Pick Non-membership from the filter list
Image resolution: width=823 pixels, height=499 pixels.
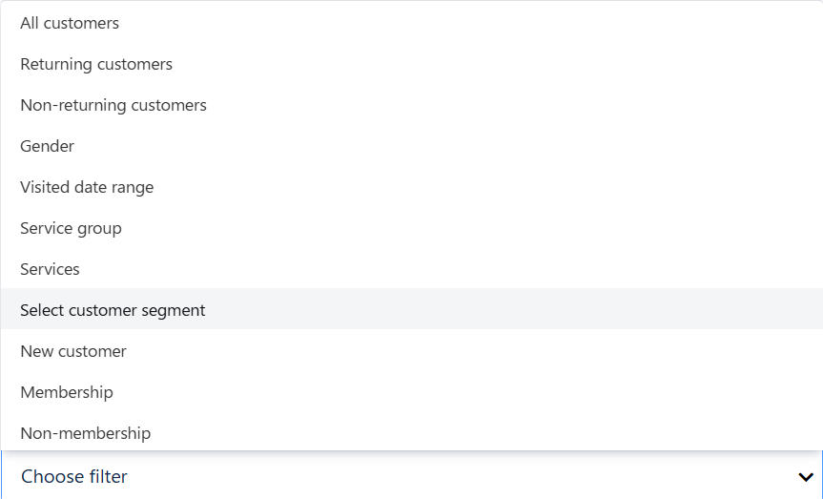(x=86, y=433)
